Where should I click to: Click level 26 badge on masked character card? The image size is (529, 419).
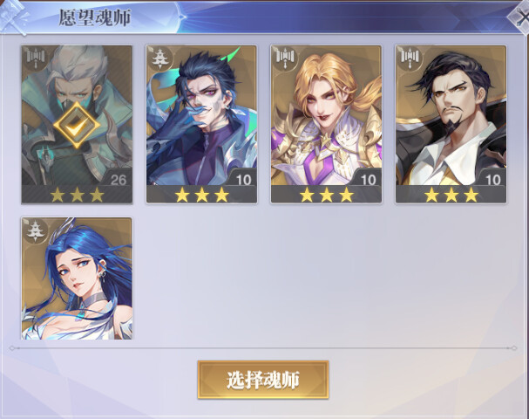tap(119, 180)
